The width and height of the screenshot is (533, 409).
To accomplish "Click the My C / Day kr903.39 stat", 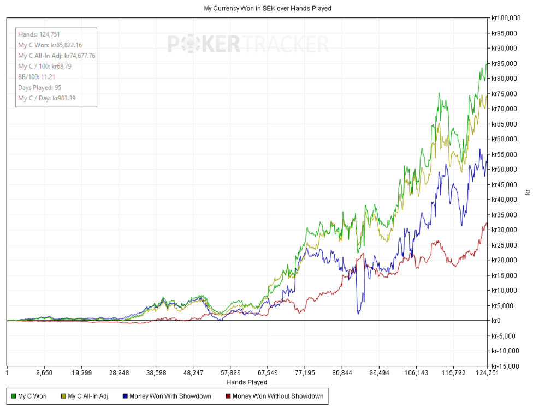I will pos(47,98).
